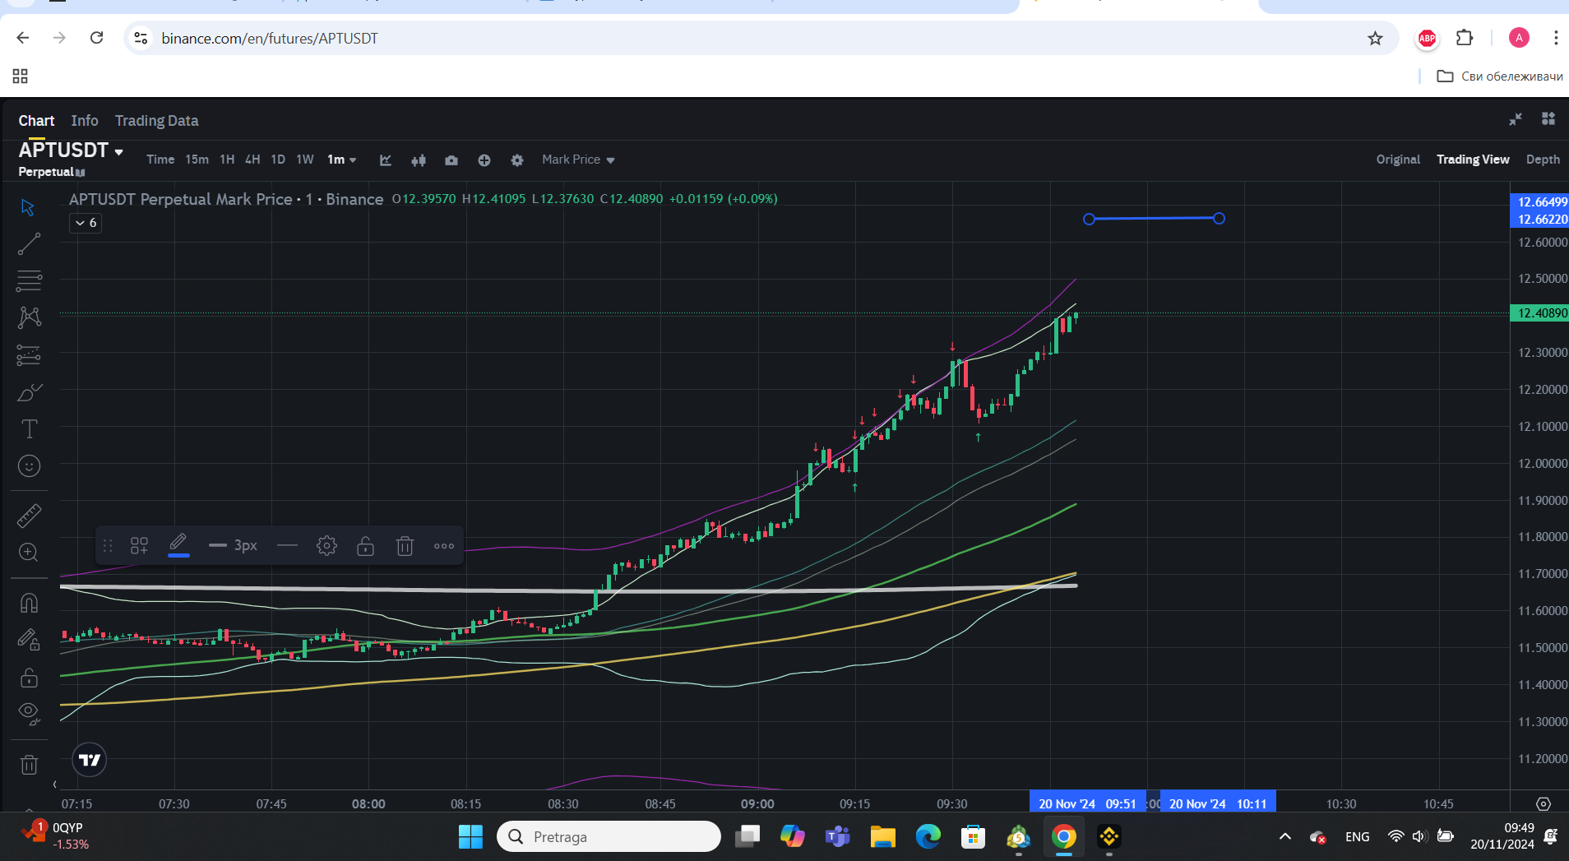Open the 1m interval dropdown
Image resolution: width=1569 pixels, height=861 pixels.
[x=341, y=160]
